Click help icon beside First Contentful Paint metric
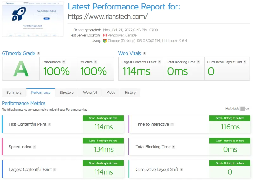This screenshot has height=180, width=253. pos(49,124)
